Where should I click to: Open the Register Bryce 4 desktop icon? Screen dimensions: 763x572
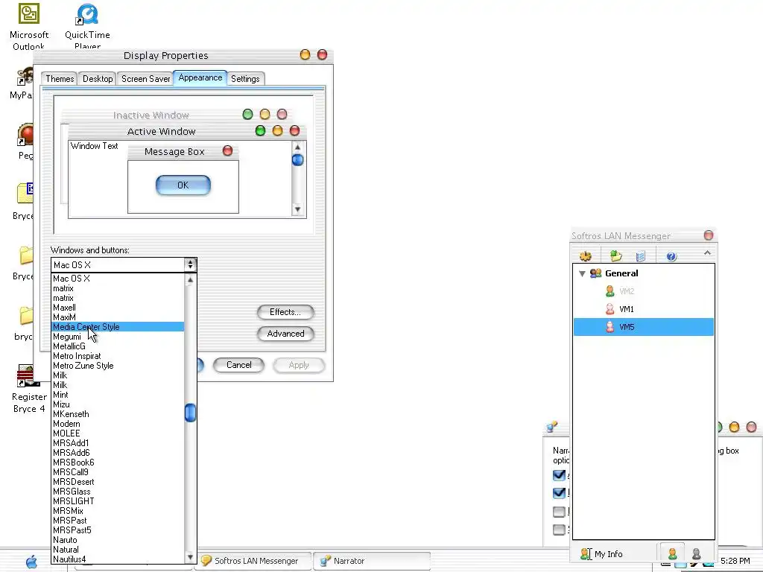[x=29, y=389]
